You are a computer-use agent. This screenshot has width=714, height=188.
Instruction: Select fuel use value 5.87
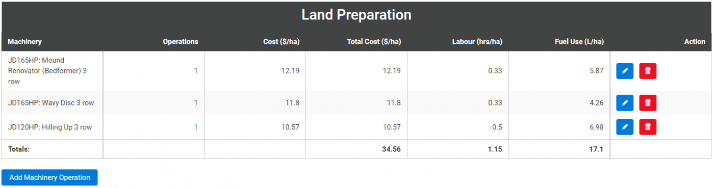click(x=597, y=71)
